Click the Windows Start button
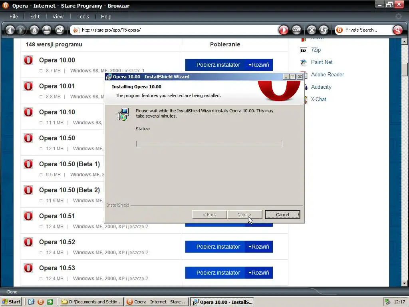The image size is (409, 307). [x=11, y=302]
